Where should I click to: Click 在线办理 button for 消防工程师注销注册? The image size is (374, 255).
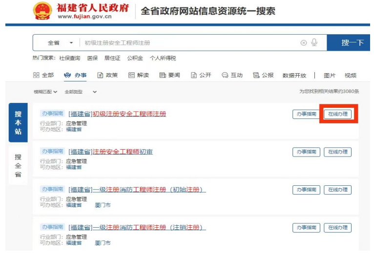point(337,228)
